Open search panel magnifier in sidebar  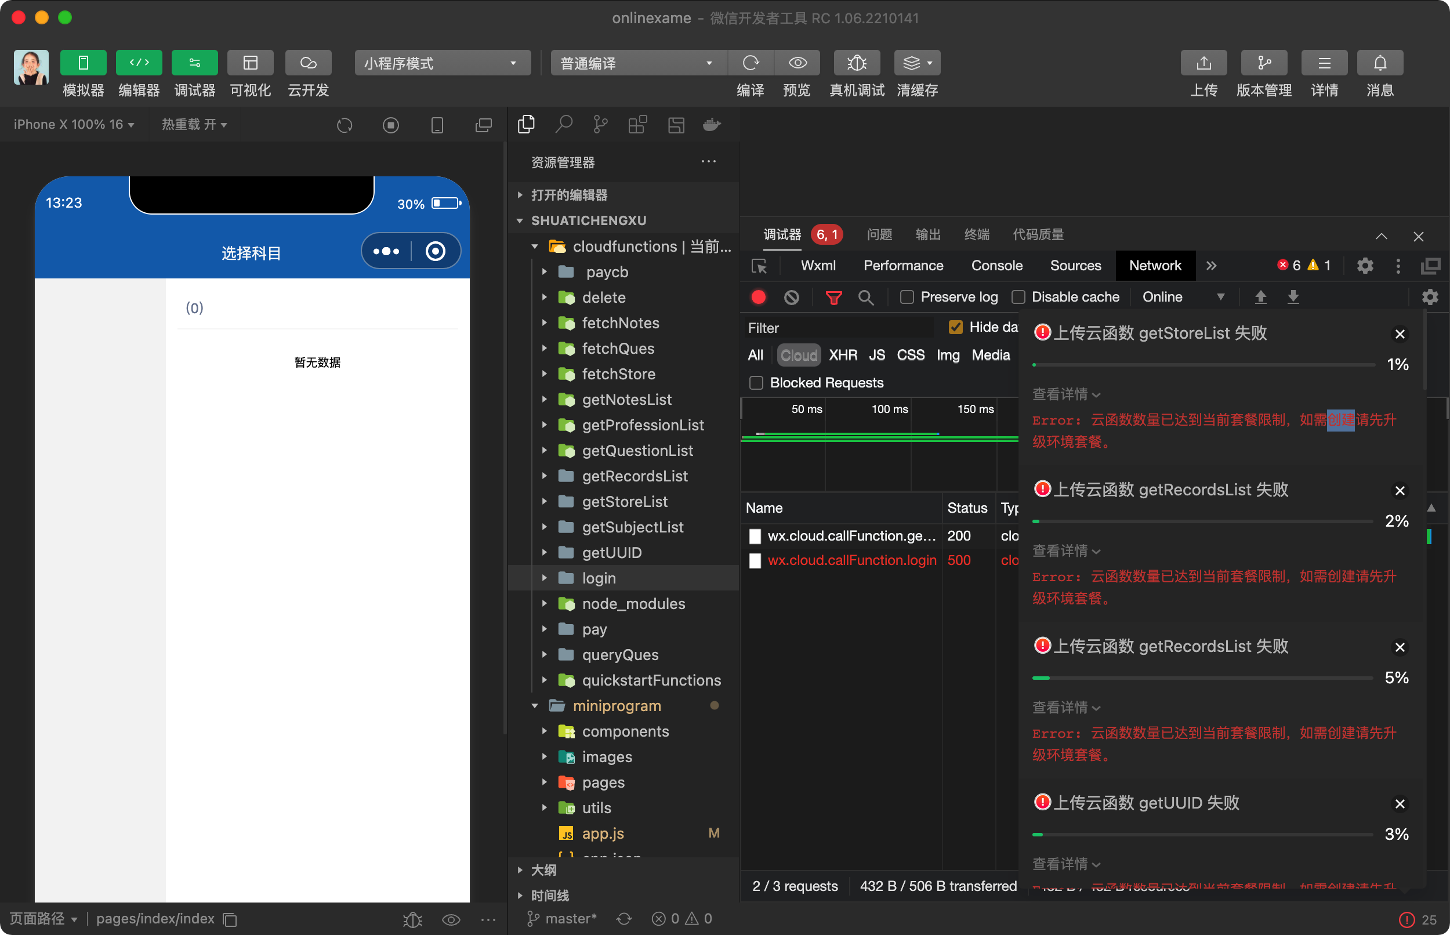point(563,125)
